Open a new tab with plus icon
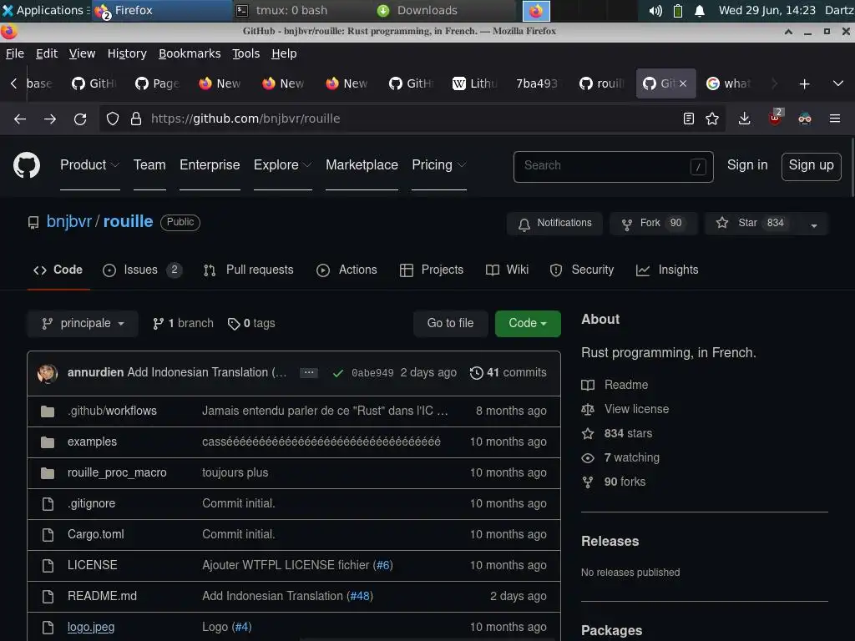 tap(804, 84)
